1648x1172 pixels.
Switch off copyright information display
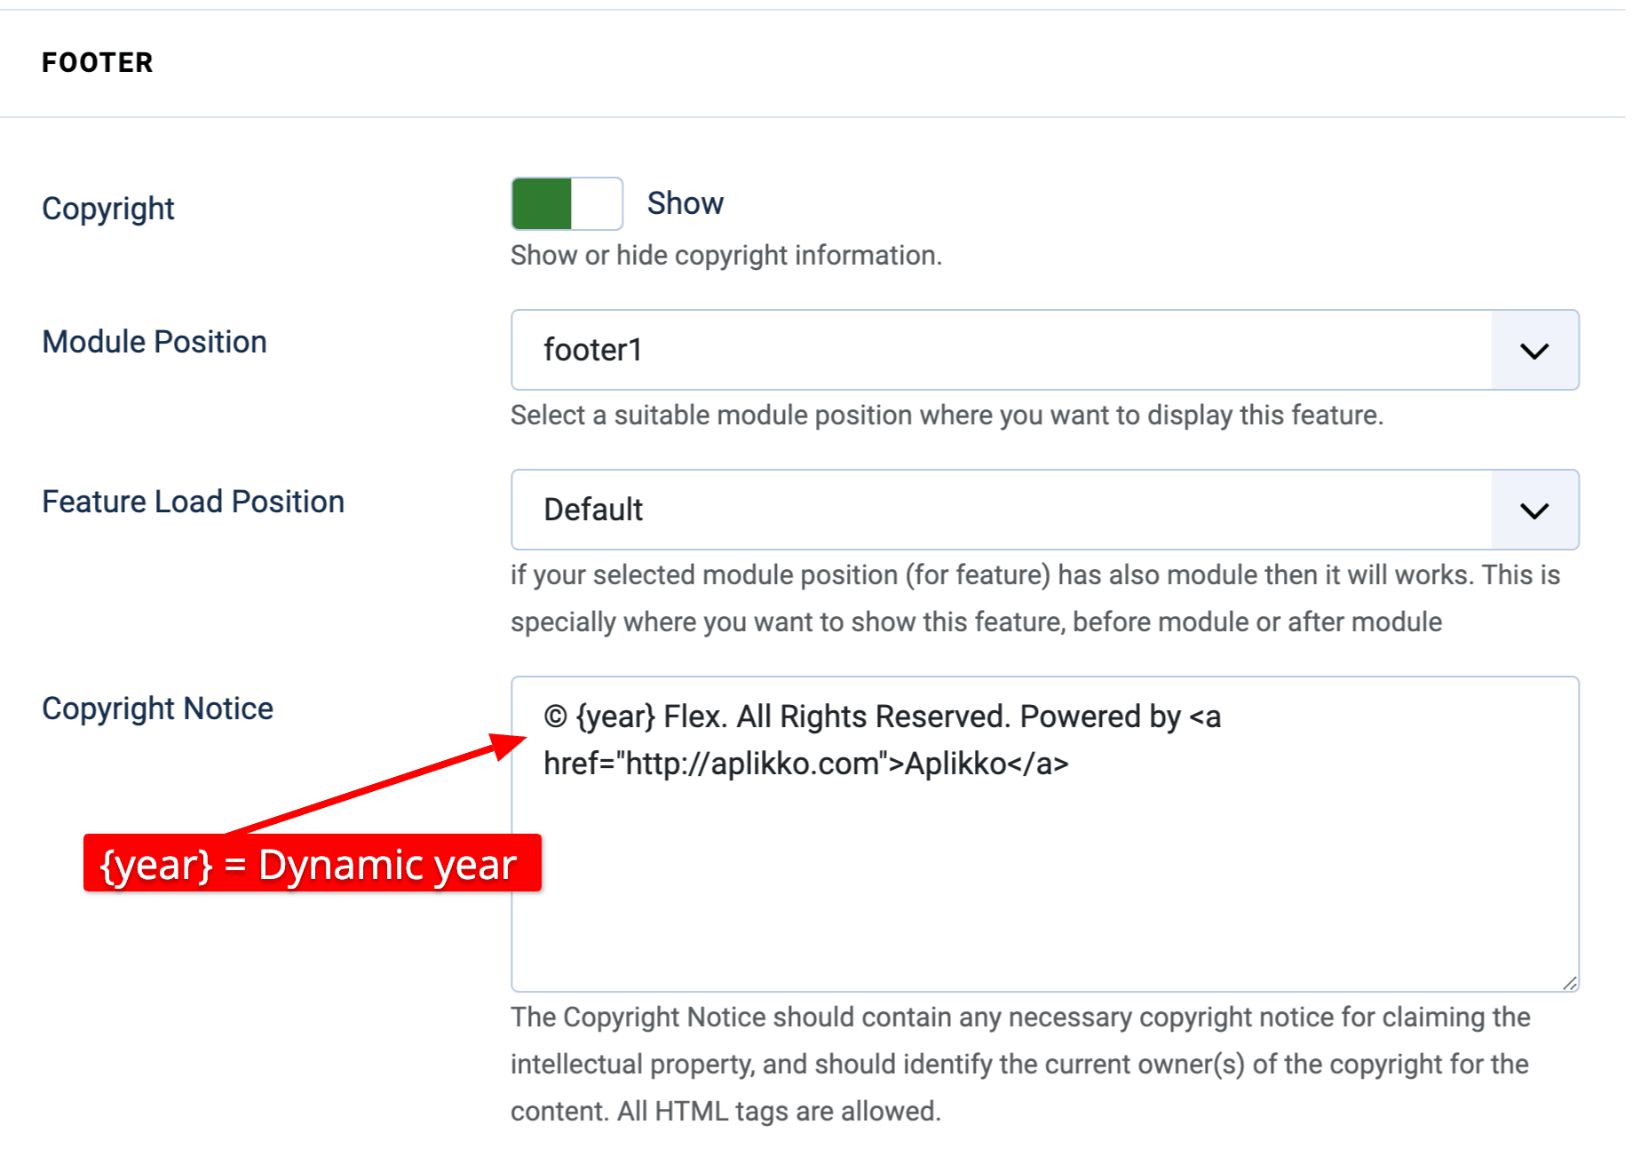(x=566, y=203)
